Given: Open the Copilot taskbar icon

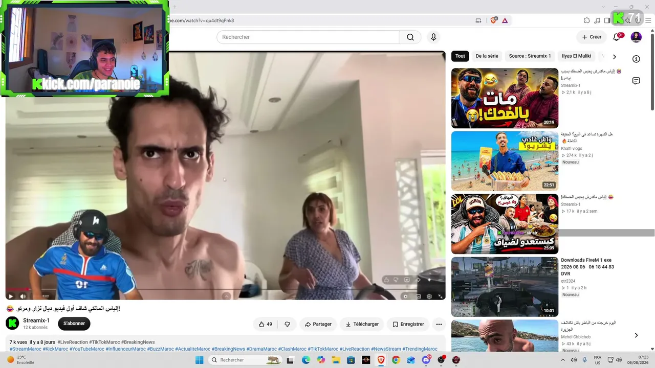Looking at the screenshot, I should (321, 360).
